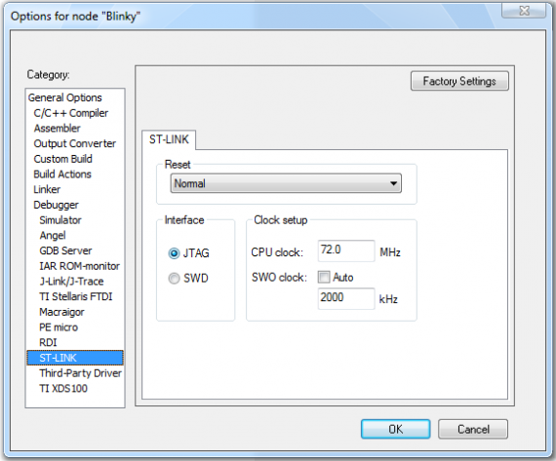Image resolution: width=556 pixels, height=461 pixels.
Task: Select the Simulator category item
Action: (60, 220)
